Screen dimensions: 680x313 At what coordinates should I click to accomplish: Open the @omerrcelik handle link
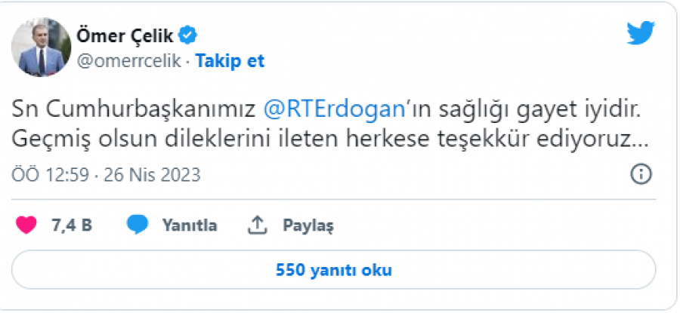pyautogui.click(x=128, y=61)
